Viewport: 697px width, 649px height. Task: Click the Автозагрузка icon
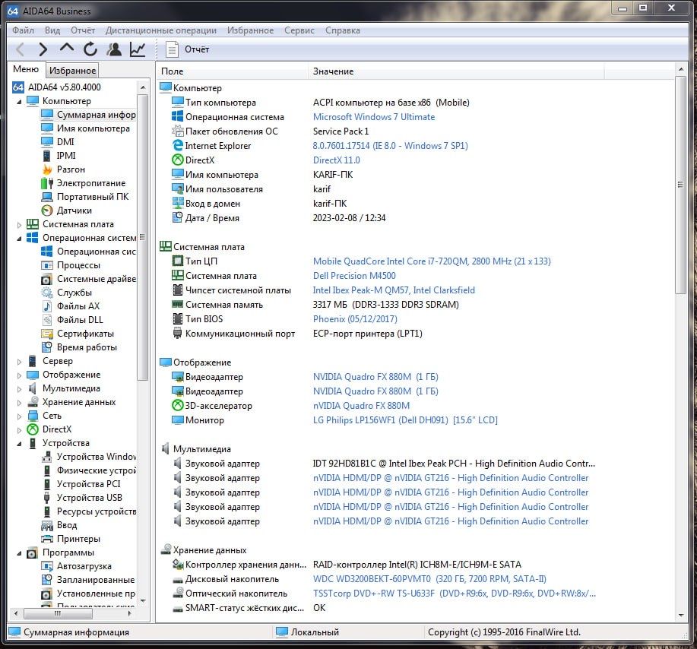[46, 566]
